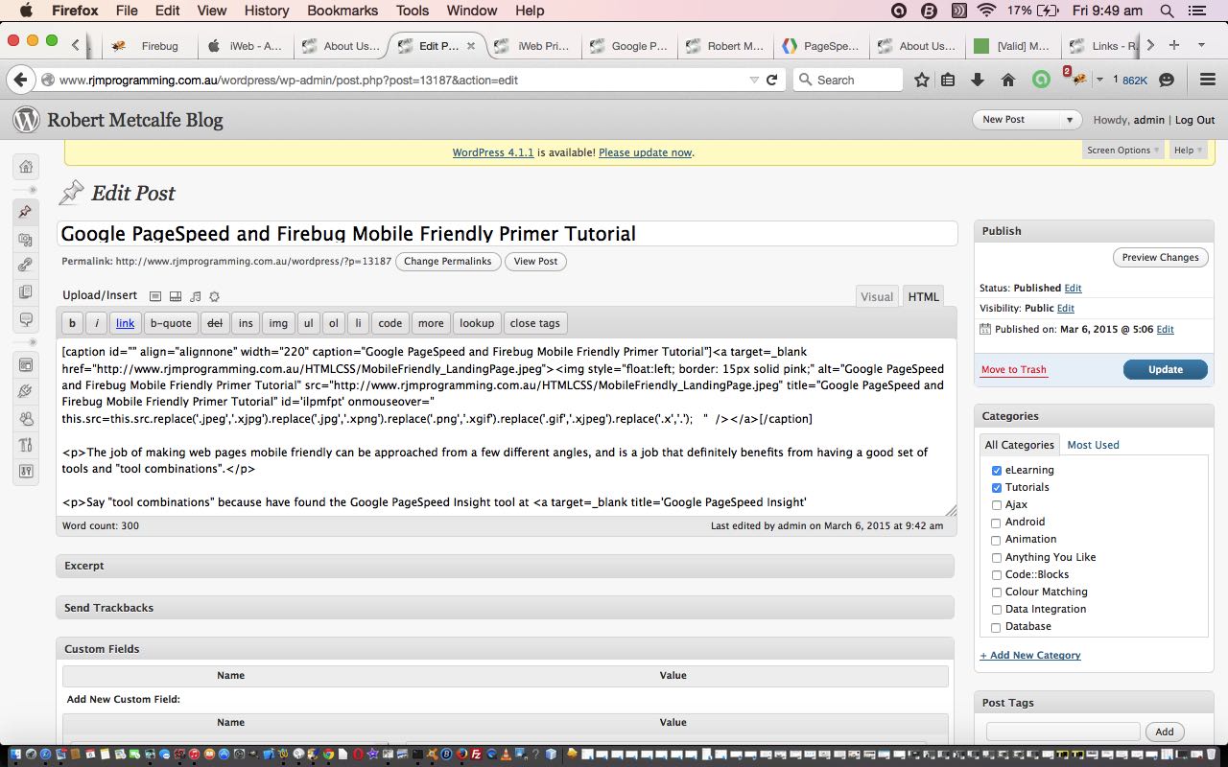Open the Firebug dropdown arrow
Image resolution: width=1228 pixels, height=767 pixels.
[x=1099, y=80]
